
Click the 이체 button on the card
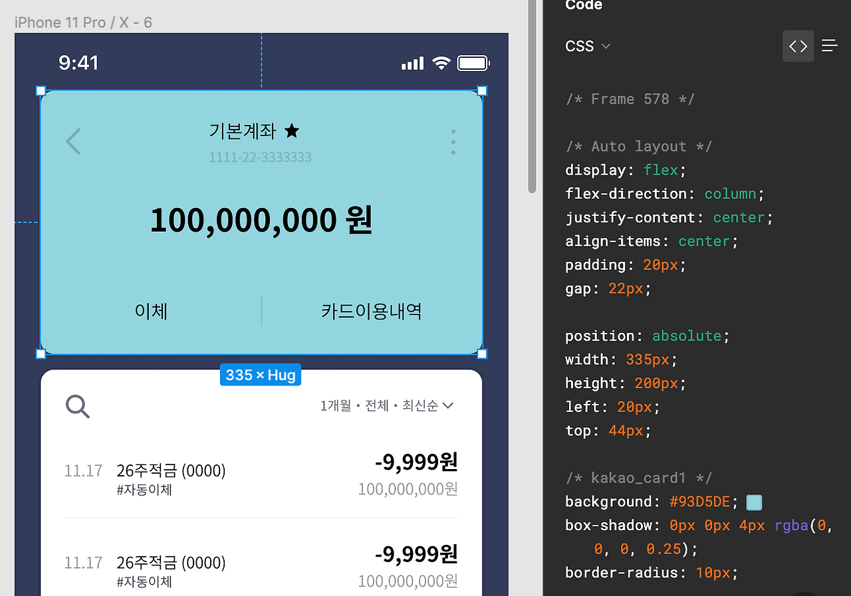(151, 311)
